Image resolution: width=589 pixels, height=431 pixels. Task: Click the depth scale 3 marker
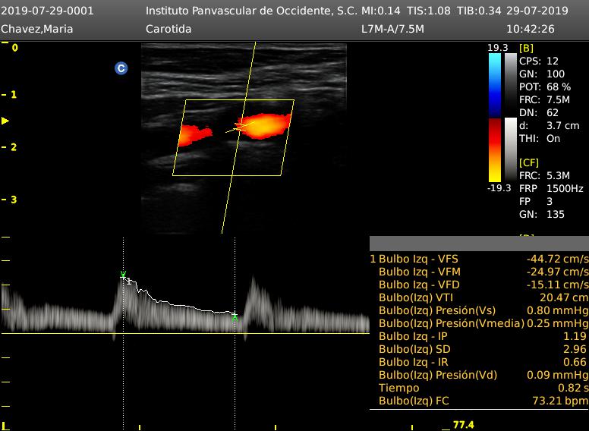14,200
